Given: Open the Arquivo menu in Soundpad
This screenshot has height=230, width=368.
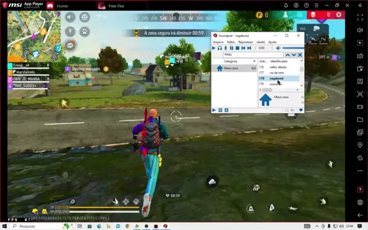Looking at the screenshot, I should tap(218, 42).
